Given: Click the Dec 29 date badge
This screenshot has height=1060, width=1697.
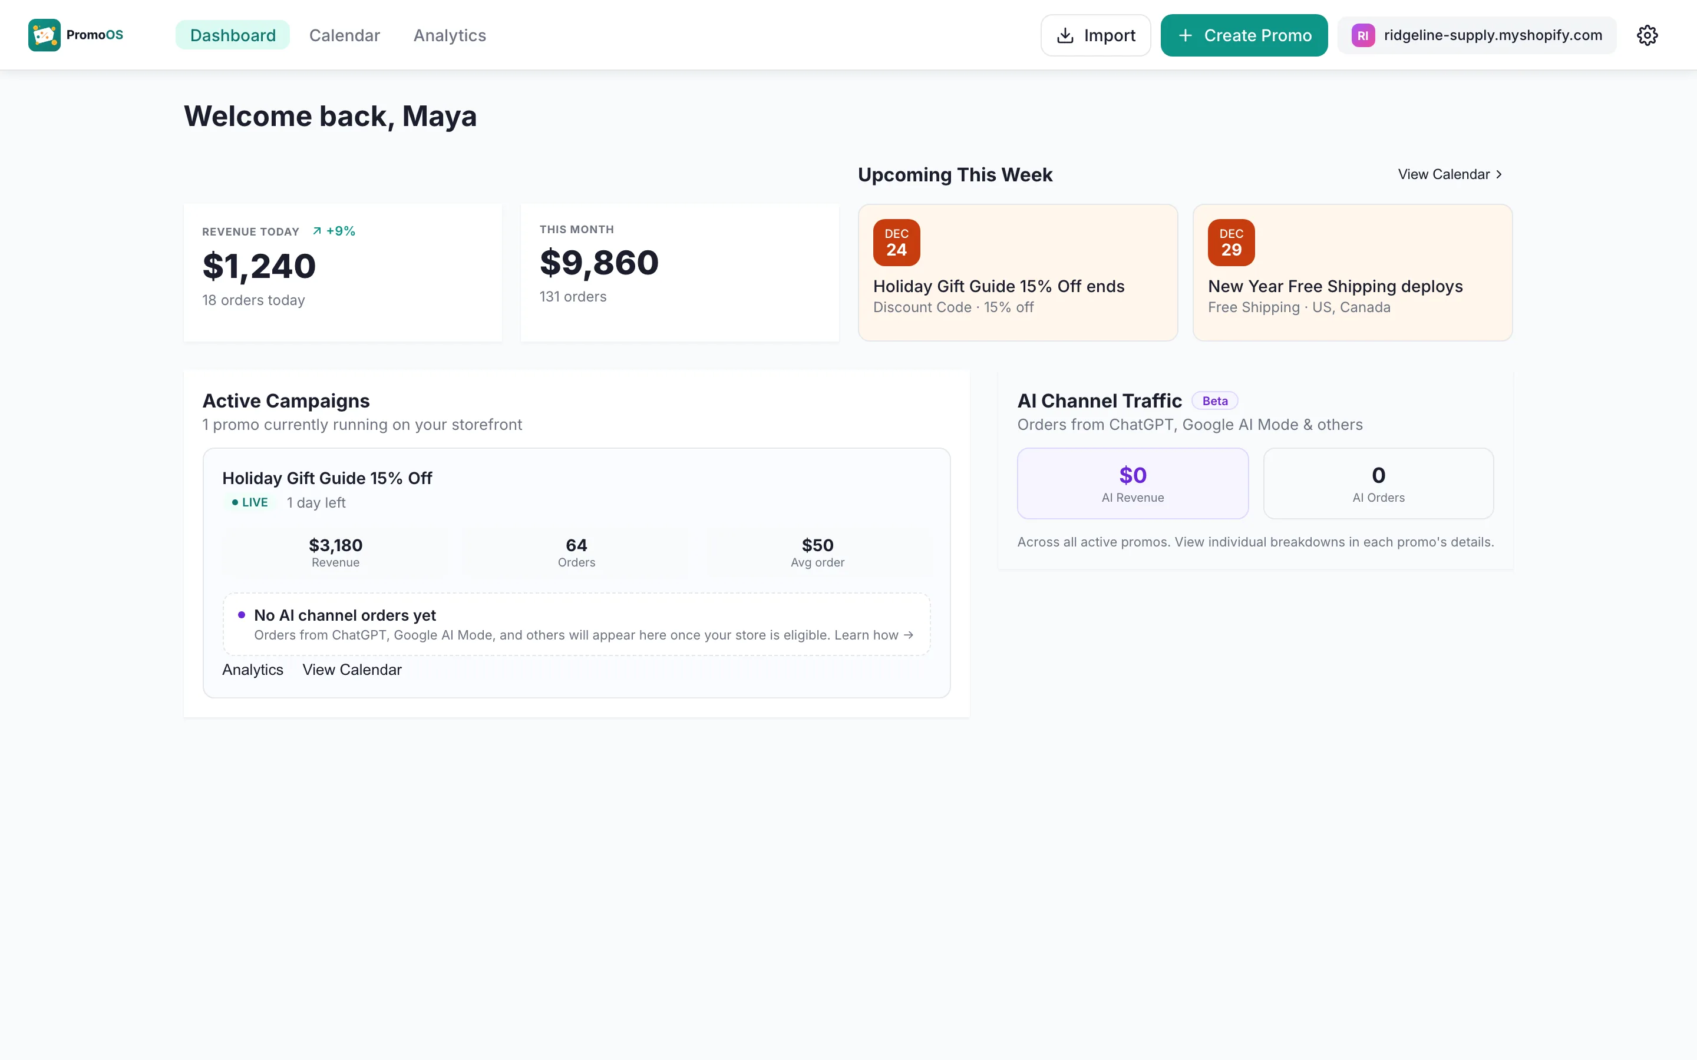Looking at the screenshot, I should pos(1231,243).
